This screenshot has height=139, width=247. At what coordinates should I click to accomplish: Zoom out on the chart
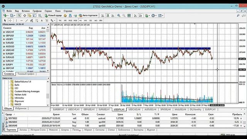click(x=124, y=15)
